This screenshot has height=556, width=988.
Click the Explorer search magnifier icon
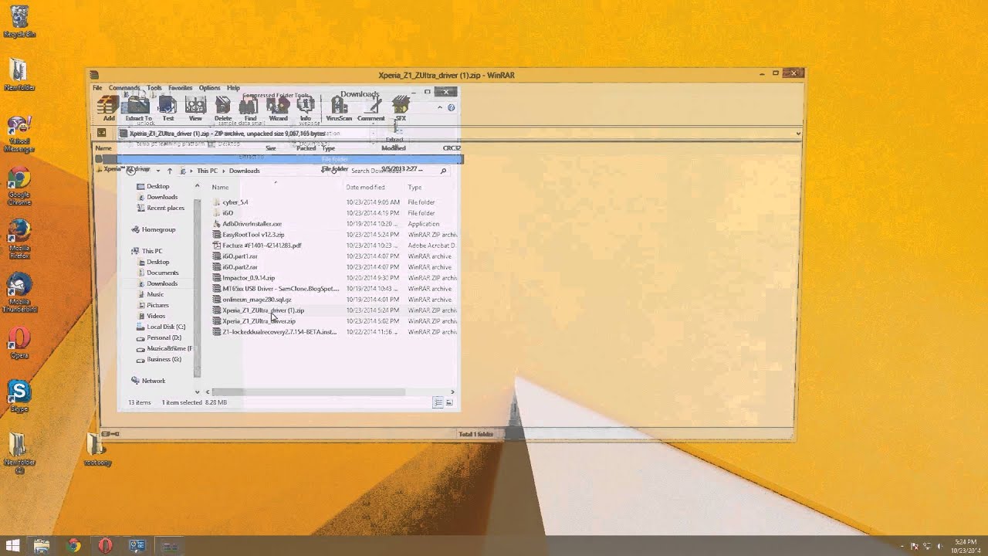443,171
